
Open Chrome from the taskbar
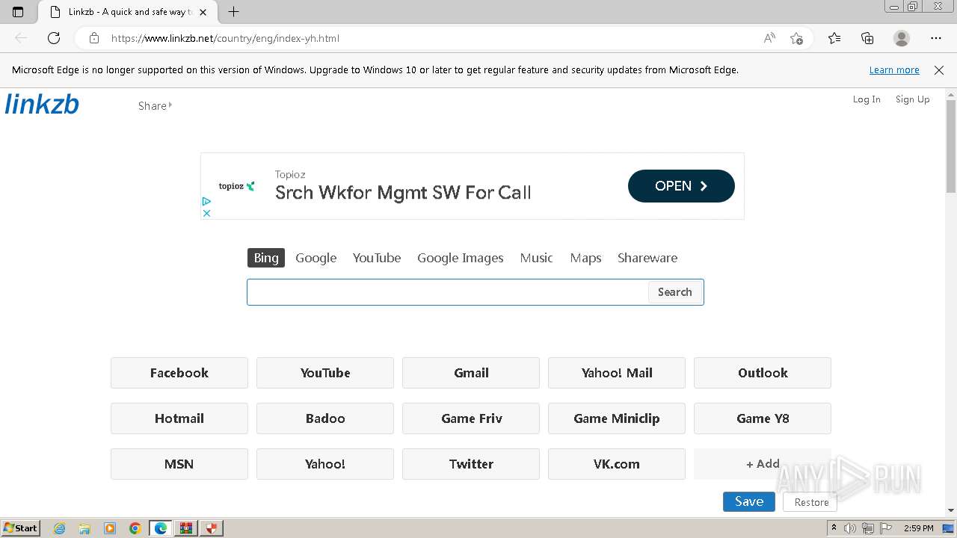pos(135,528)
